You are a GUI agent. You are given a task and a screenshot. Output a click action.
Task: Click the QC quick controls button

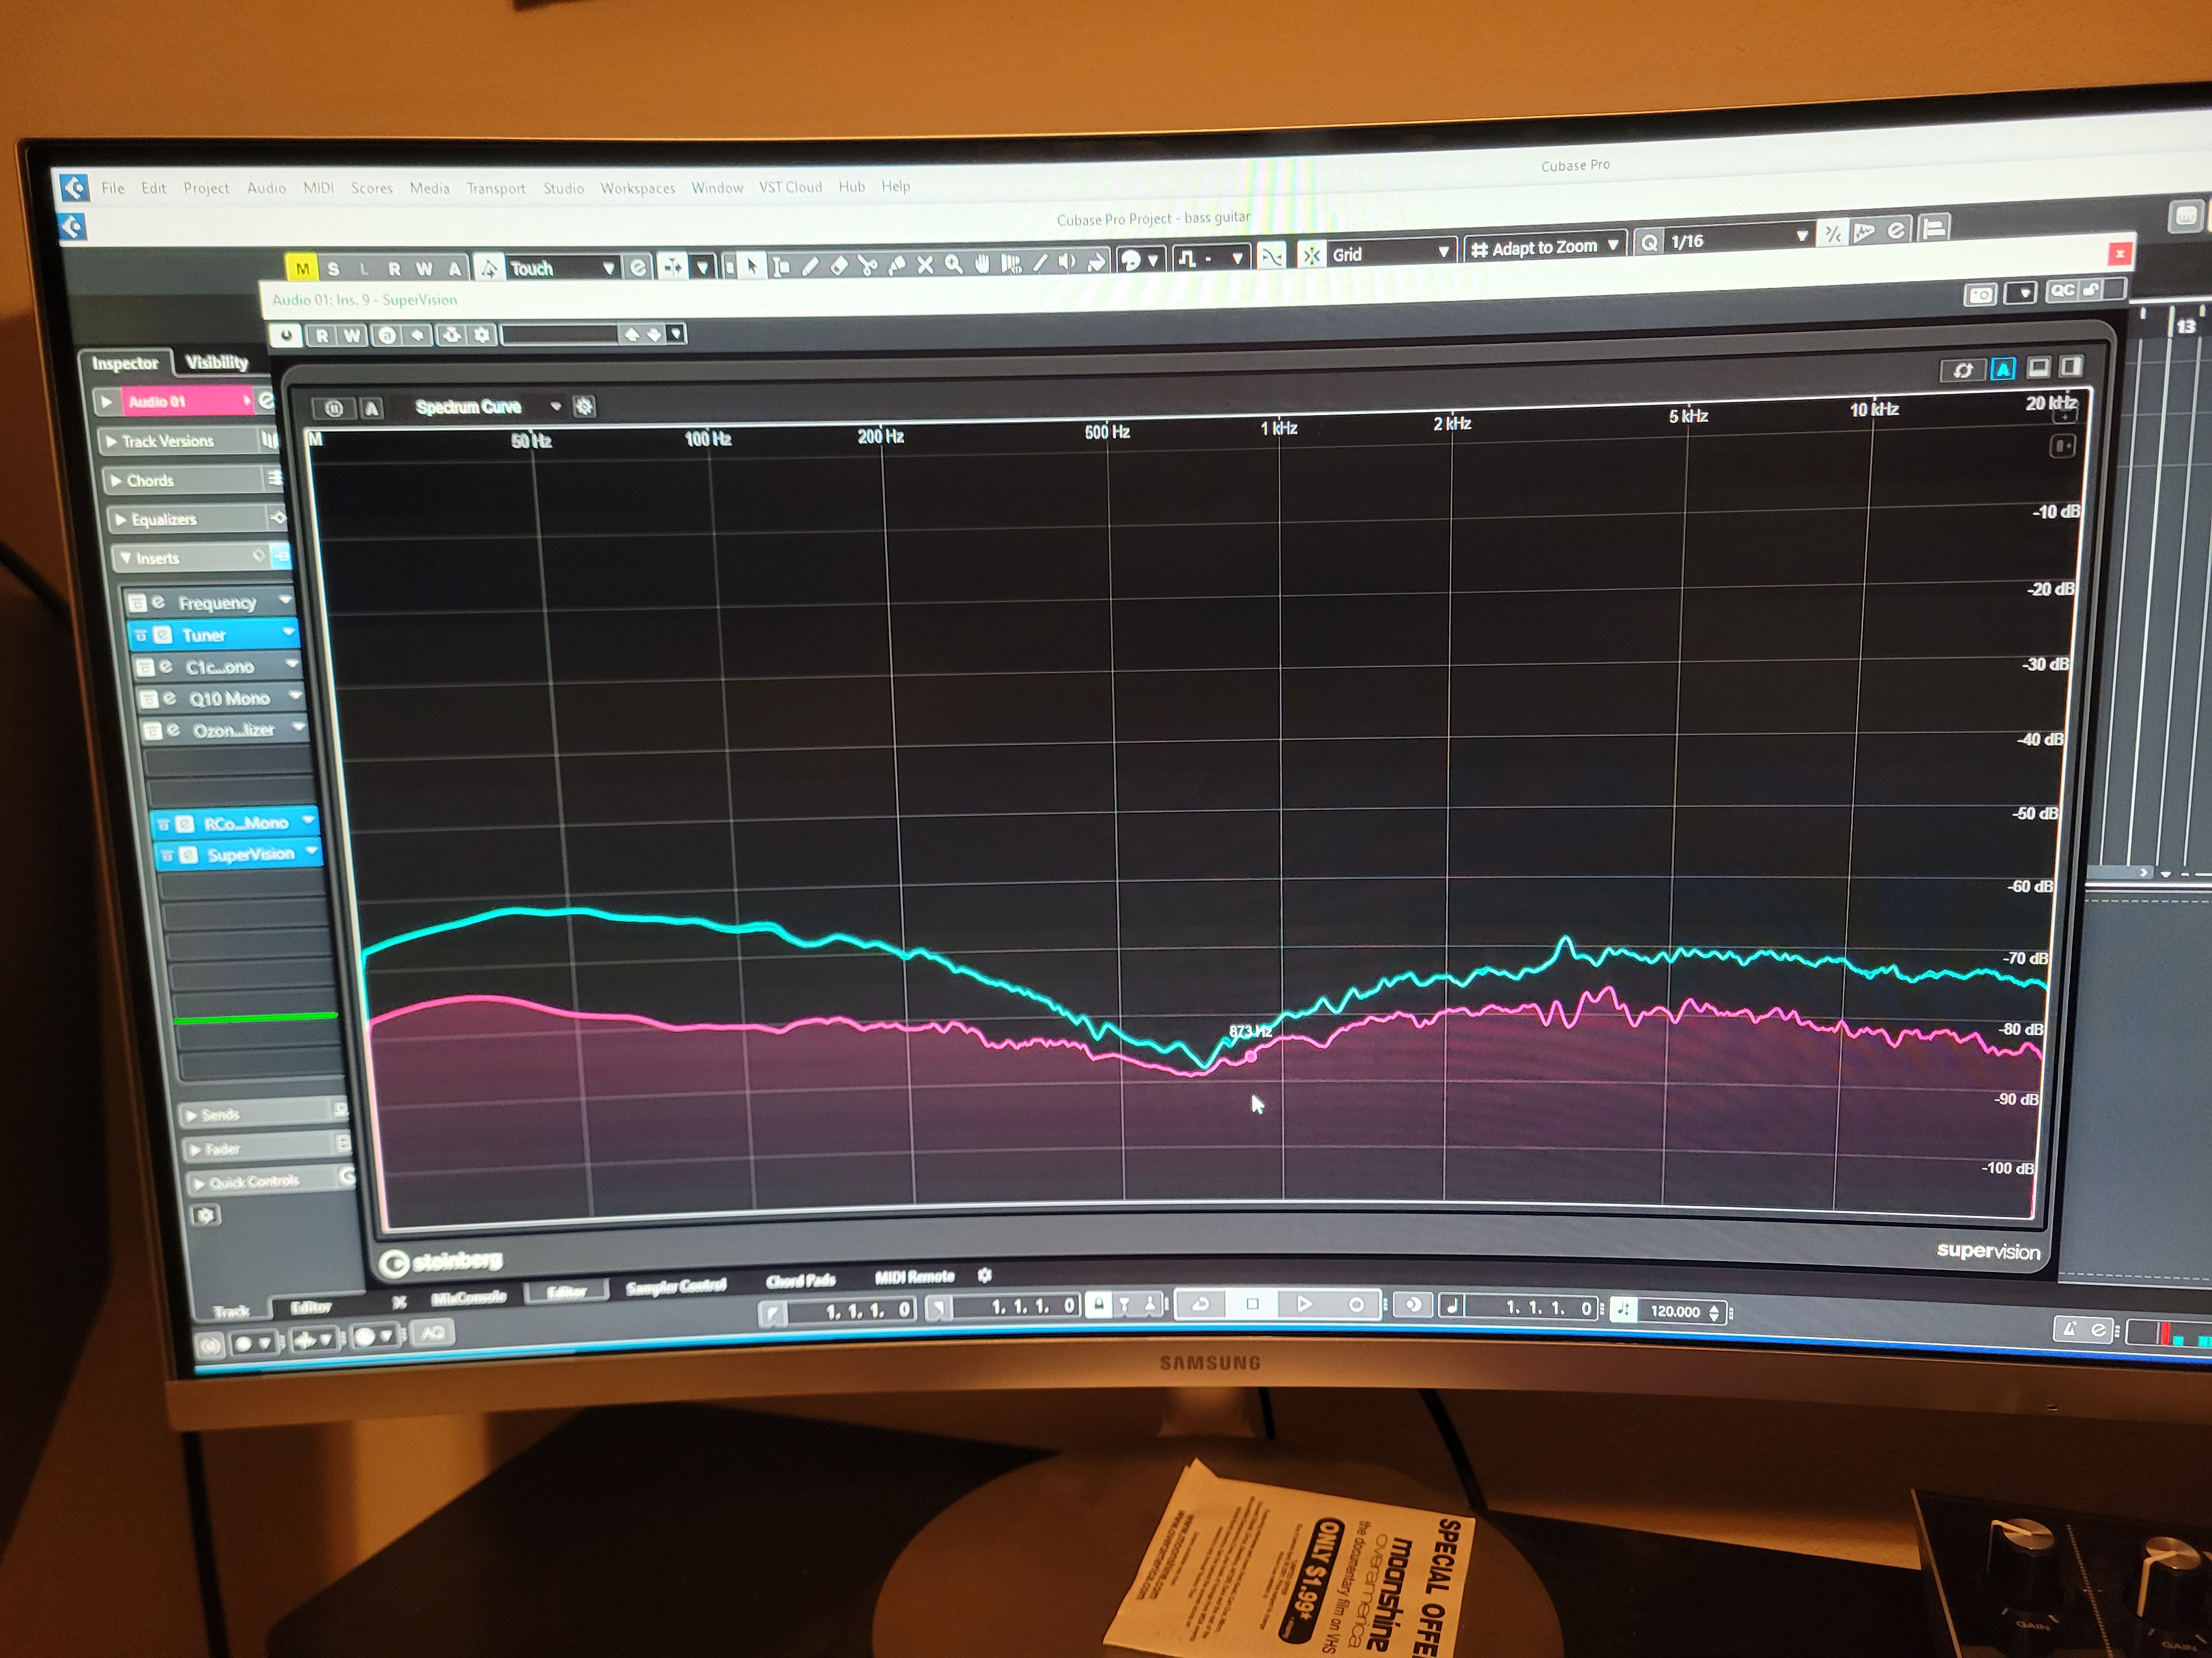2061,291
